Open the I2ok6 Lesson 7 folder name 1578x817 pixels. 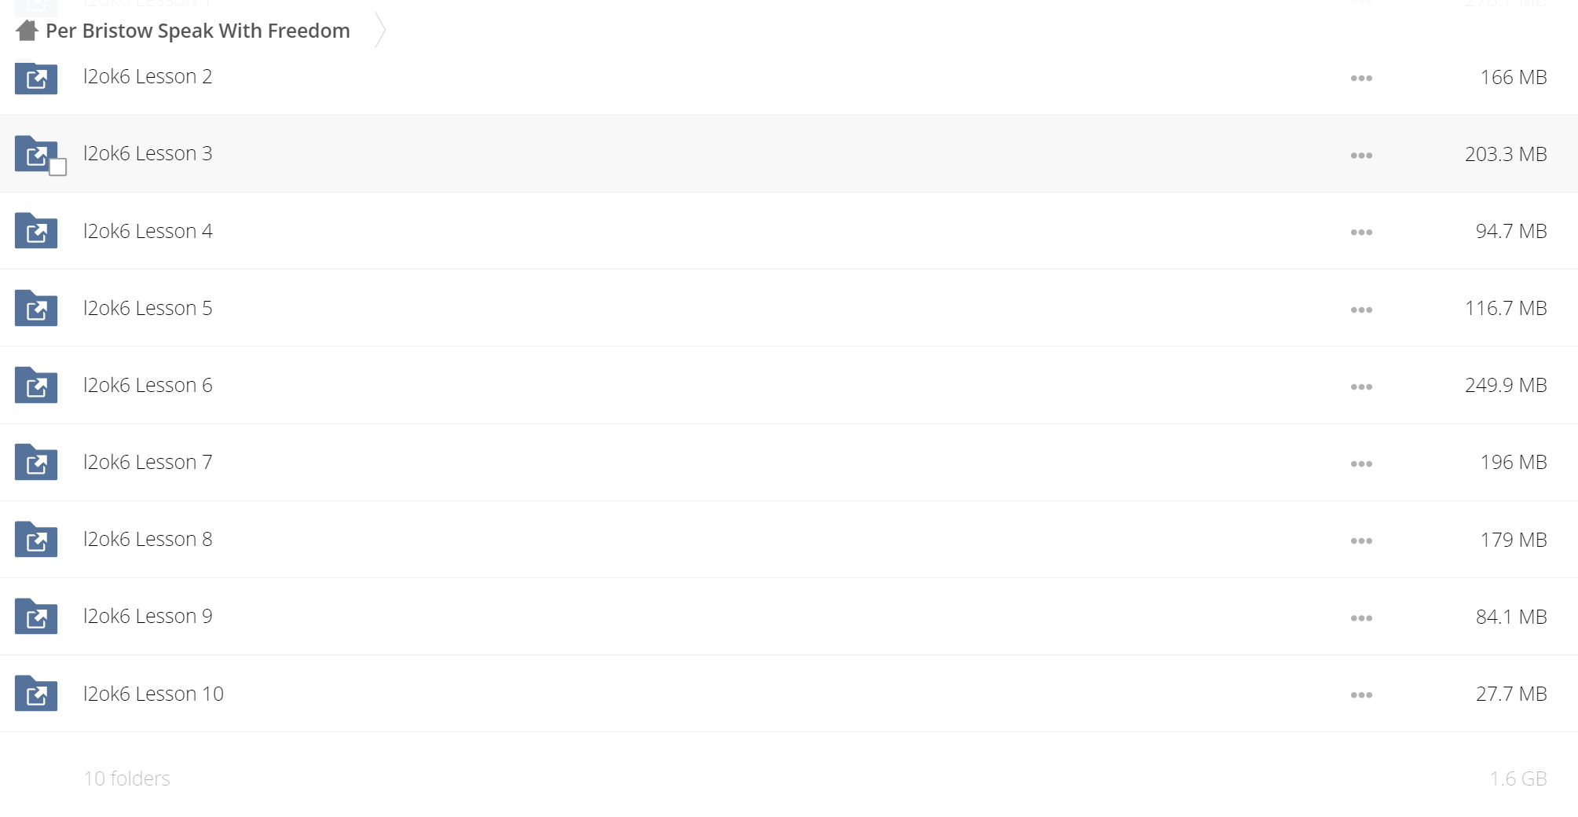[148, 462]
